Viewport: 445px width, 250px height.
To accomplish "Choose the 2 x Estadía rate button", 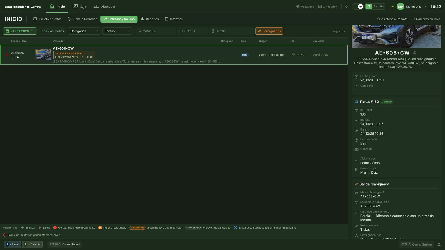I will point(32,244).
